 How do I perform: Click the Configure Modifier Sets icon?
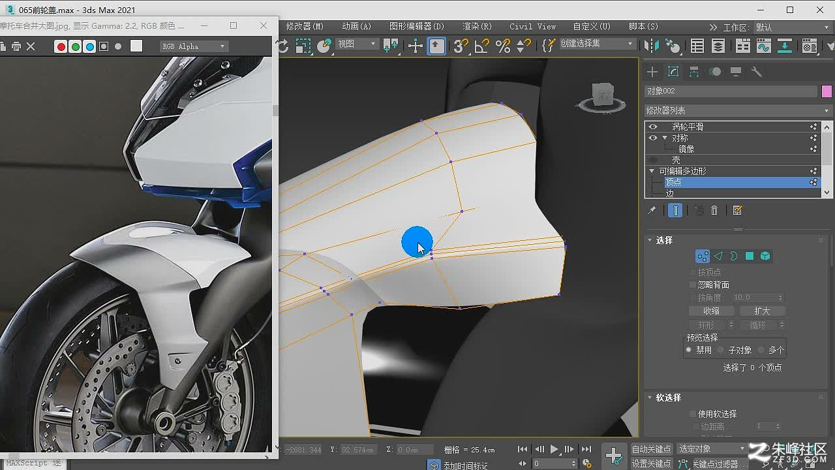point(738,210)
